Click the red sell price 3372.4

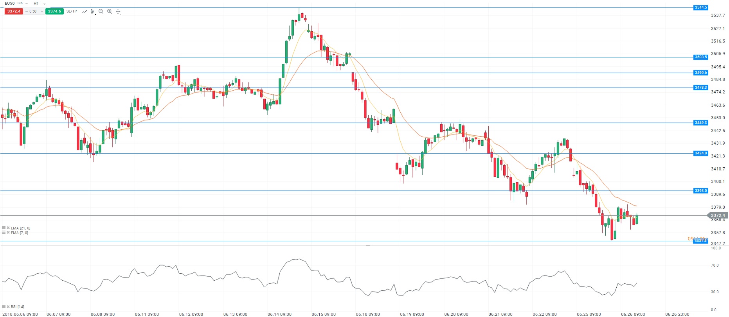pos(14,11)
